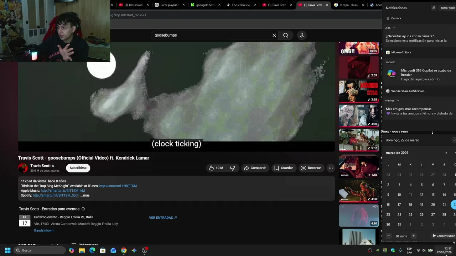Click the magnifier search button

coord(286,35)
